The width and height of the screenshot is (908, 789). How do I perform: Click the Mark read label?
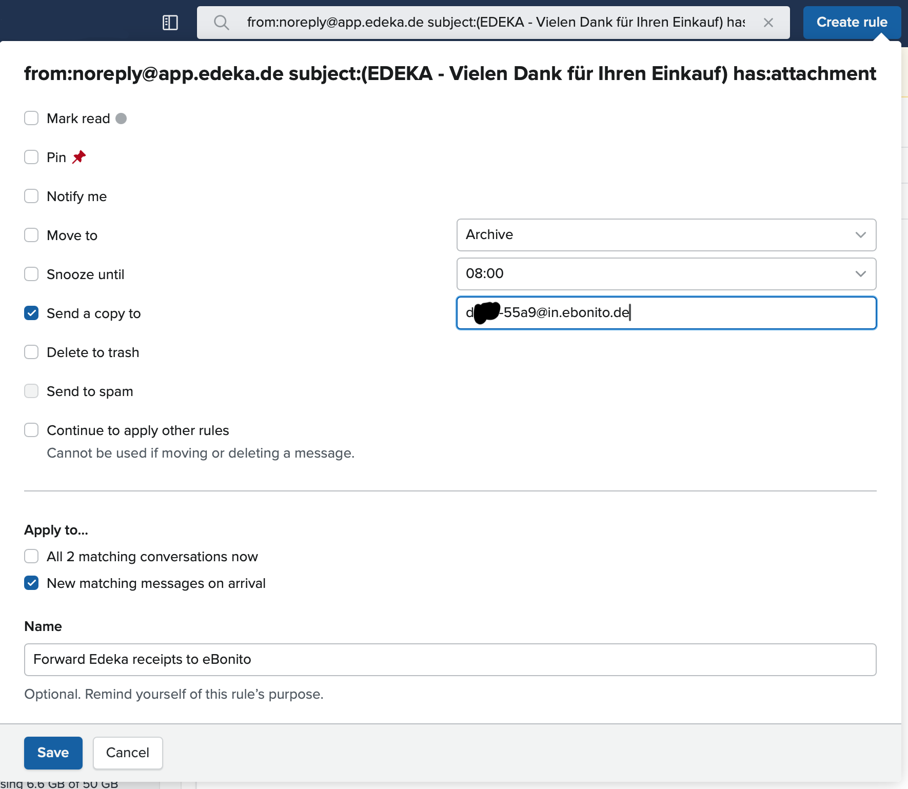(x=78, y=119)
